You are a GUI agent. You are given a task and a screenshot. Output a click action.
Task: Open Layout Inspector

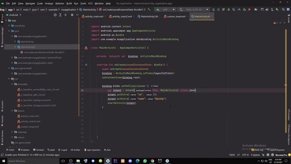pos(276,150)
